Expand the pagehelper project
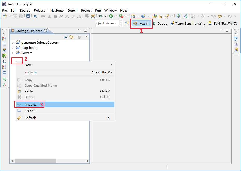Screen dimensions: 241x171 click(x=13, y=48)
